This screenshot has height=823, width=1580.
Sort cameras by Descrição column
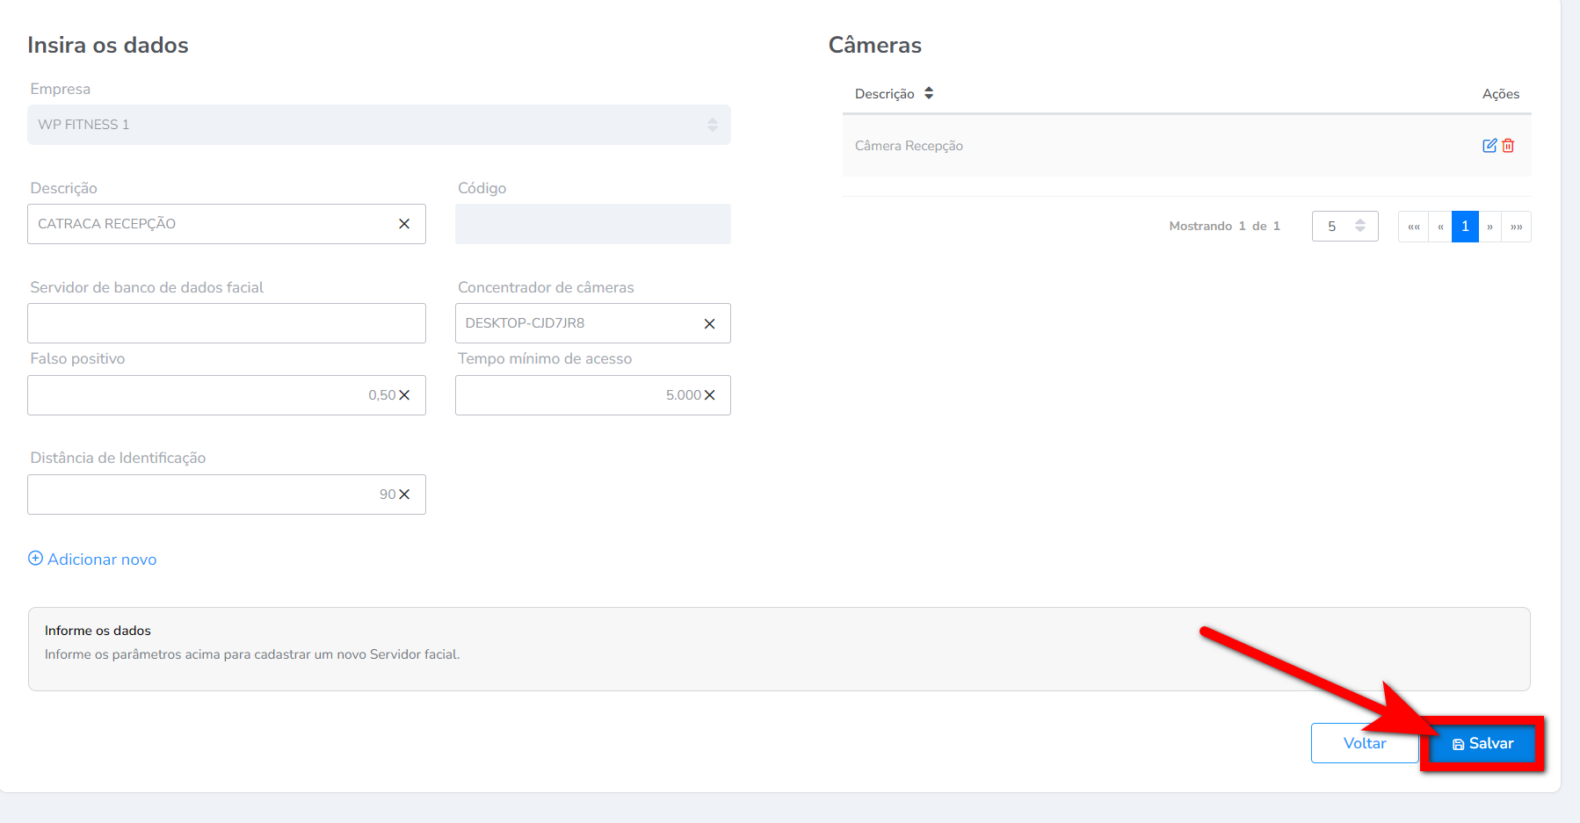[x=928, y=94]
